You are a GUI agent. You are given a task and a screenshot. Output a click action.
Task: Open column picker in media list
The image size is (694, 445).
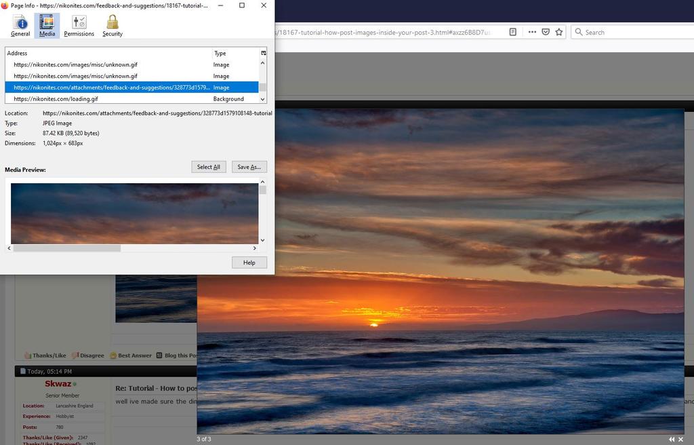(x=264, y=53)
